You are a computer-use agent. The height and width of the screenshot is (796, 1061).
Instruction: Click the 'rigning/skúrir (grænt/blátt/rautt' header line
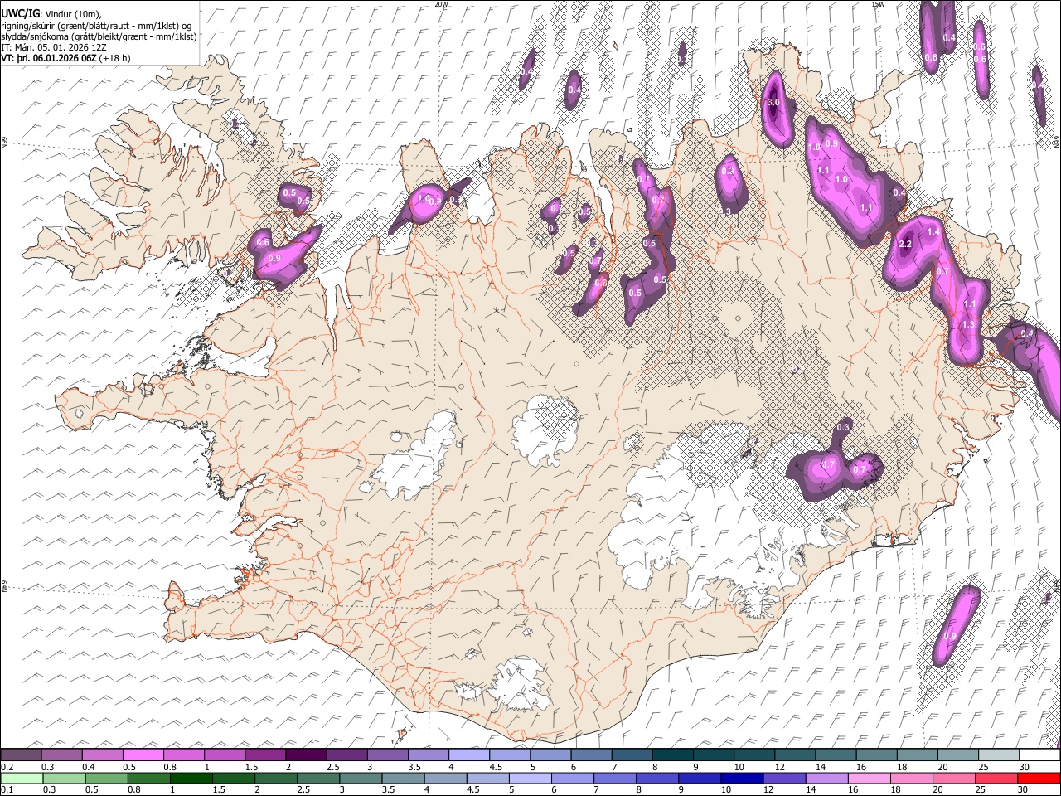tap(67, 26)
